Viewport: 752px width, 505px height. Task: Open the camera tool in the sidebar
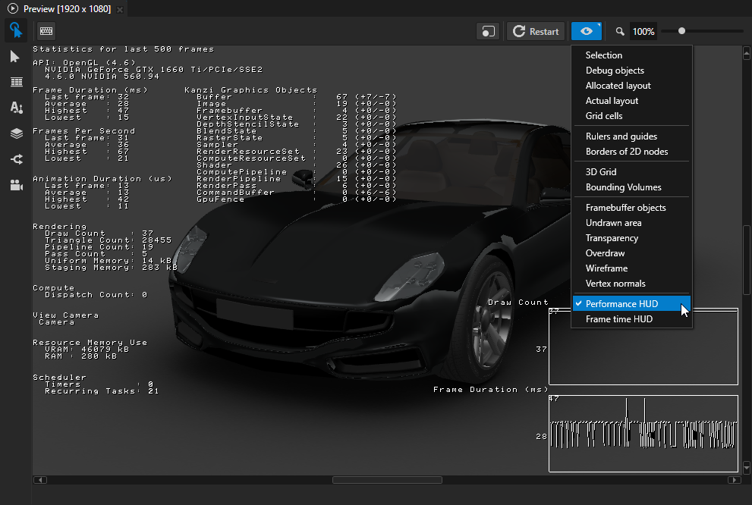[x=15, y=185]
